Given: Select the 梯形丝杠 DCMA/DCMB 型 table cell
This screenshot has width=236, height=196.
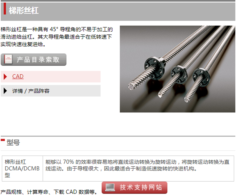Looking at the screenshot, I should pos(22,169).
